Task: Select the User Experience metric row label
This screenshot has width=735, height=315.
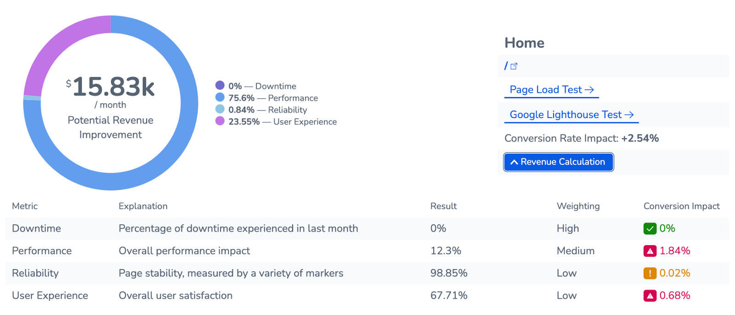Action: pos(50,296)
